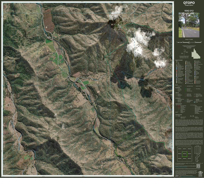Click the QTOPO map title

tap(189, 3)
